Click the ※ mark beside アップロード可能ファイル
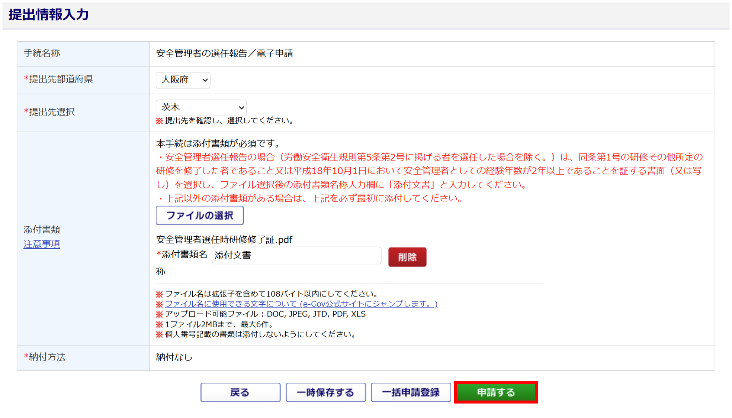 (159, 314)
